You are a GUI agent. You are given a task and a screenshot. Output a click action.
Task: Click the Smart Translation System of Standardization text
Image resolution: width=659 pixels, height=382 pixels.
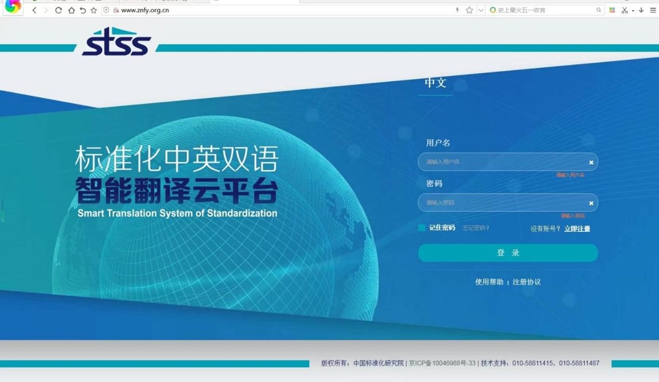click(x=178, y=213)
